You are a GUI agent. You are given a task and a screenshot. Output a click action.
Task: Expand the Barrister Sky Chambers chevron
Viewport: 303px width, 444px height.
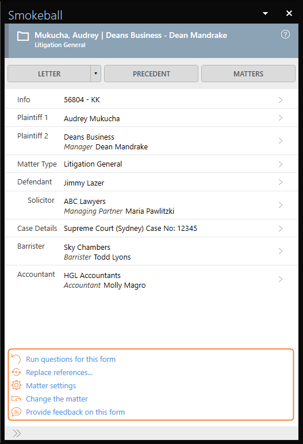[x=281, y=251]
